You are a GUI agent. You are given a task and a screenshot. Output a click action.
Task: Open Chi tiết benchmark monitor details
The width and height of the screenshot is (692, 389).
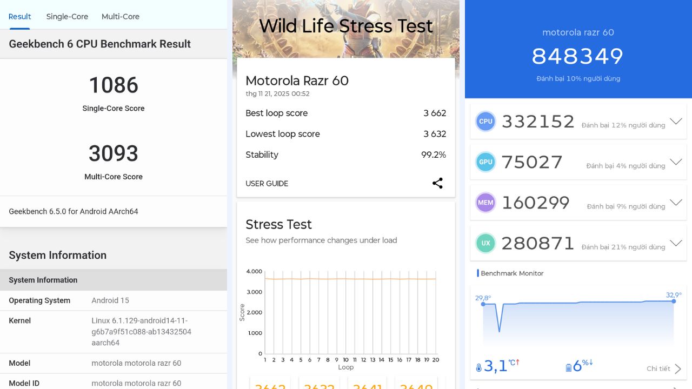663,368
